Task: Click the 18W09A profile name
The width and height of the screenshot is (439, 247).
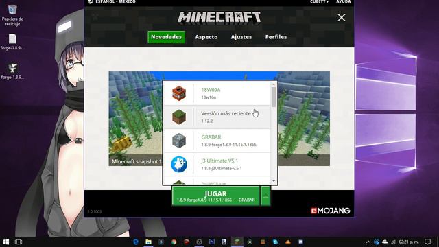Action: pos(211,90)
